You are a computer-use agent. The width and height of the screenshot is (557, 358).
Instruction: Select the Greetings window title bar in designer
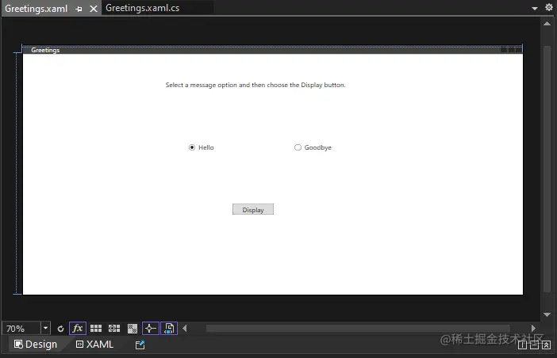click(x=272, y=50)
